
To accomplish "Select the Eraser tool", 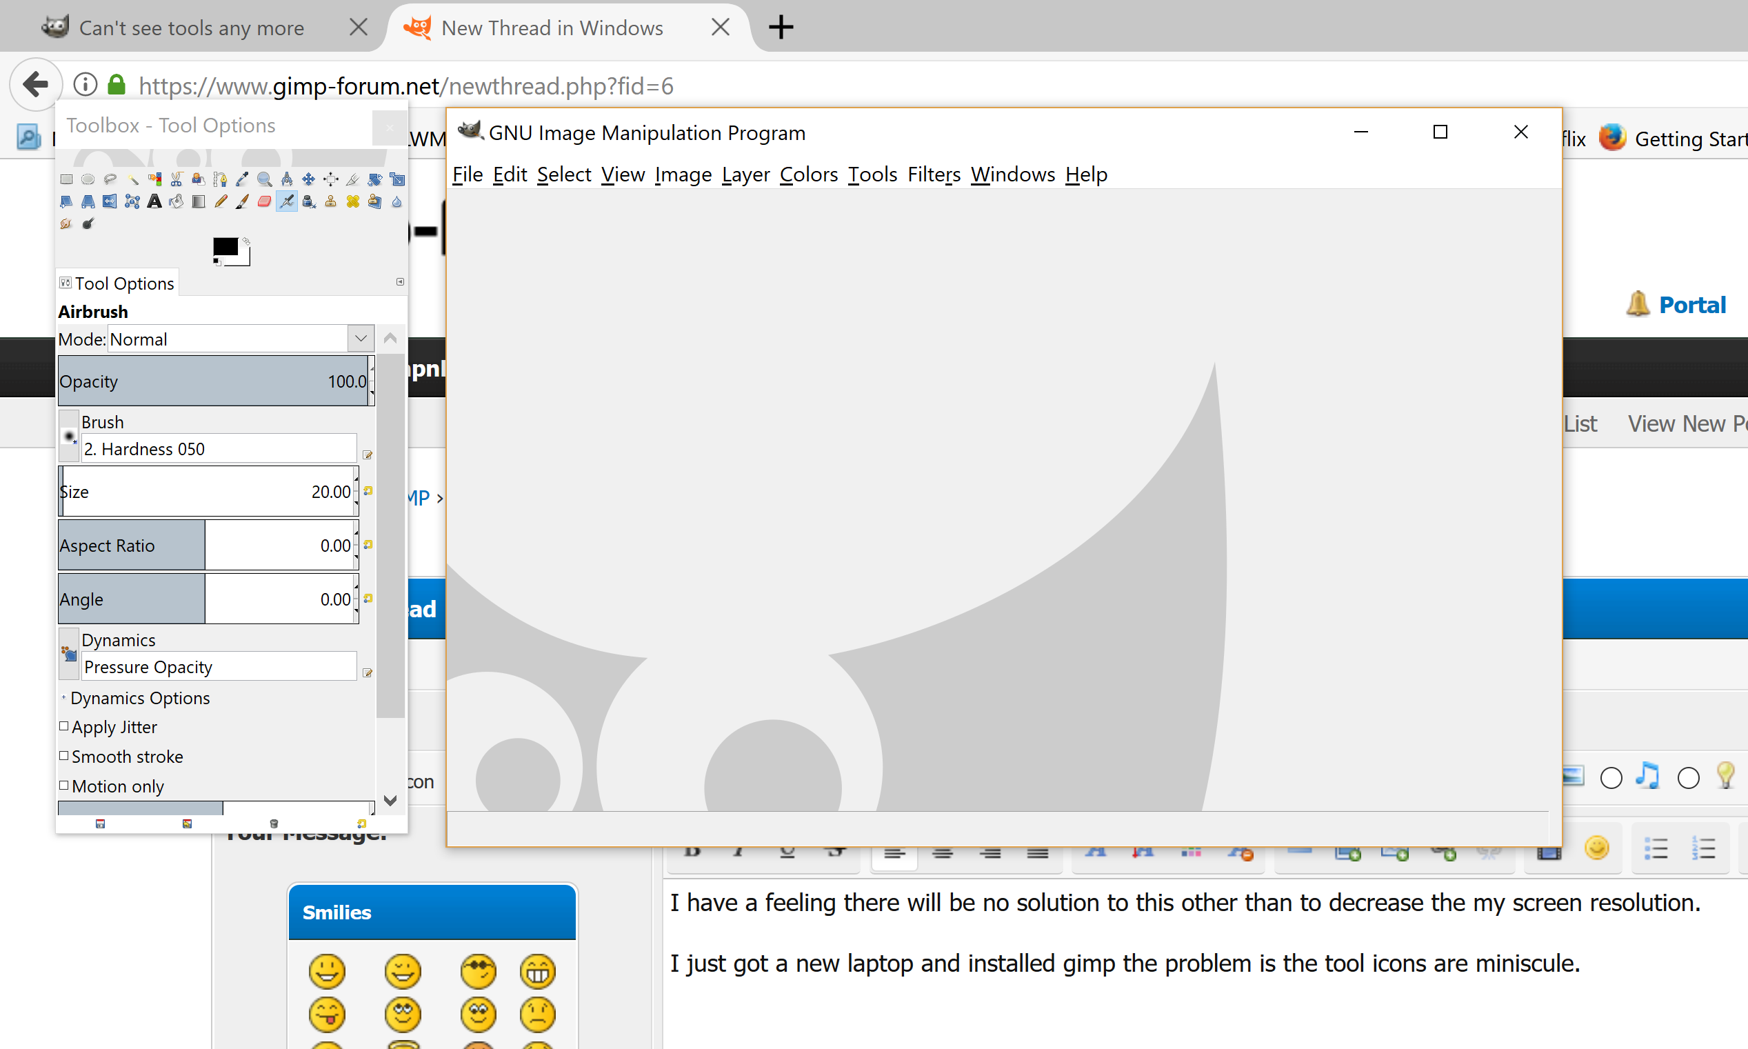I will click(x=264, y=201).
